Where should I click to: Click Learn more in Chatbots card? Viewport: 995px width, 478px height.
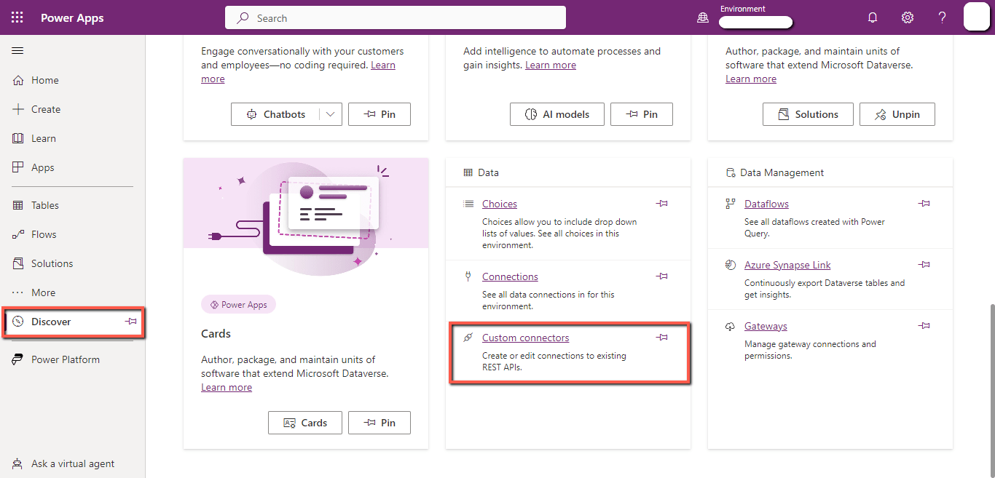[x=383, y=65]
